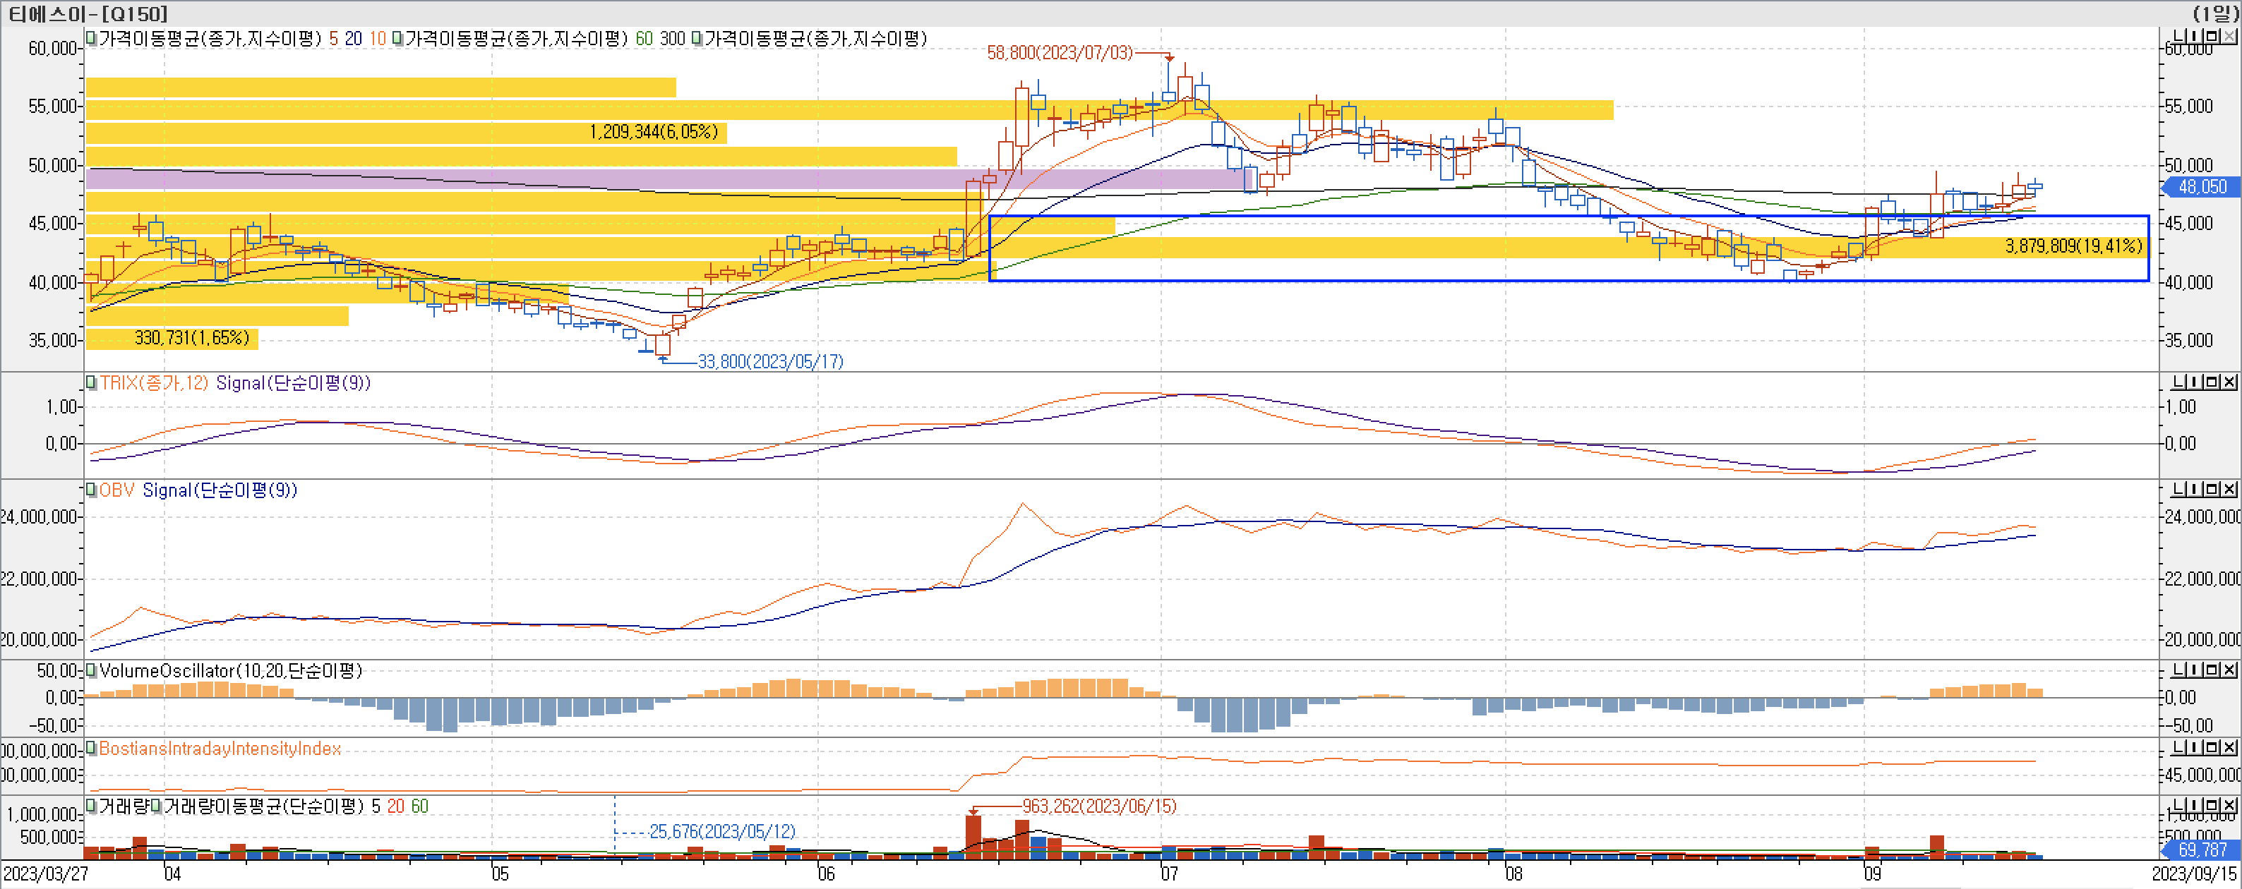The height and width of the screenshot is (889, 2242).
Task: Maximize the TRIX indicator panel
Action: pos(2212,382)
